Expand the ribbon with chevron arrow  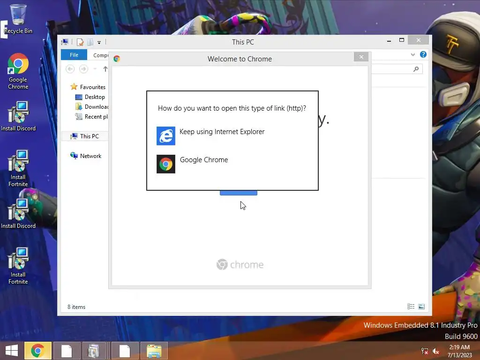point(412,54)
